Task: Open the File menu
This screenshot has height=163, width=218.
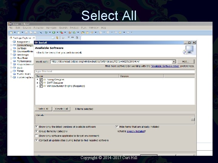Action: 11,28
